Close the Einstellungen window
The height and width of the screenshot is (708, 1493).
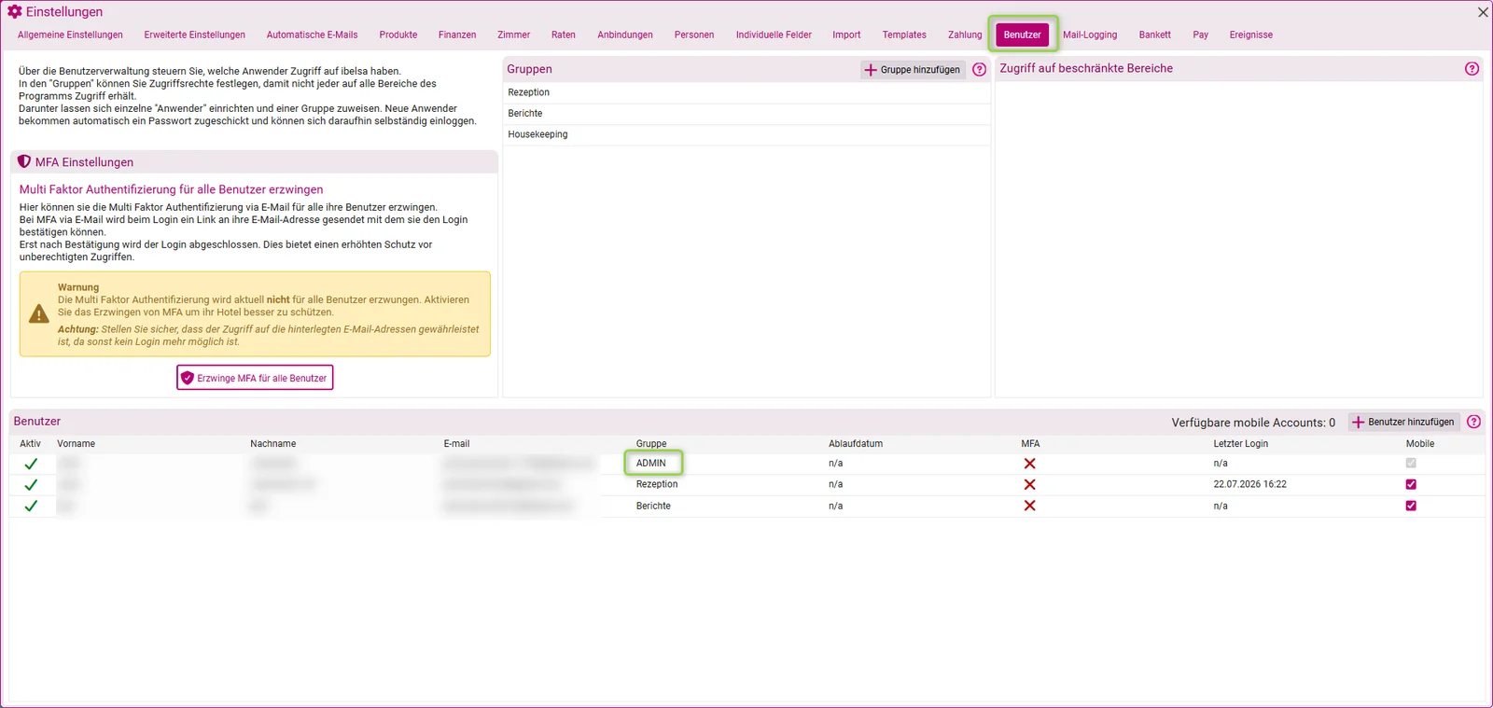(x=1483, y=12)
